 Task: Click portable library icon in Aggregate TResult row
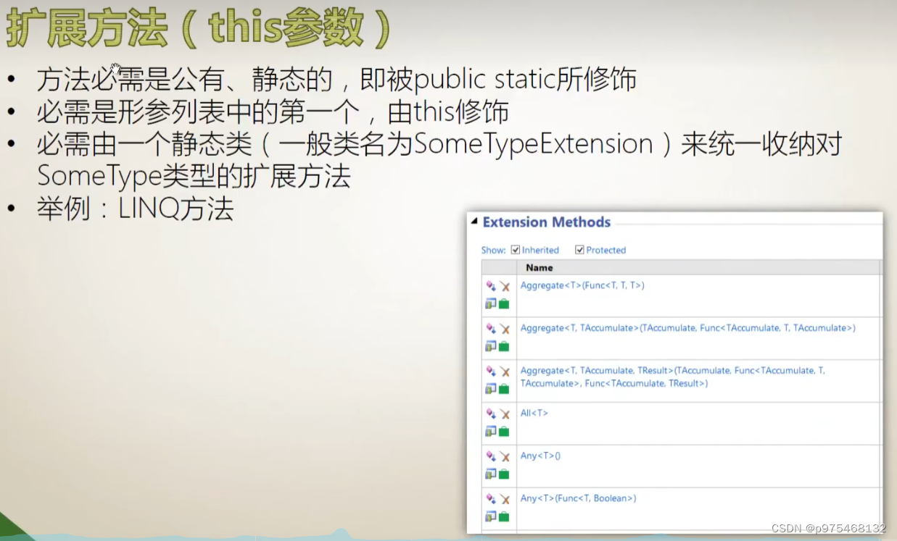pyautogui.click(x=491, y=389)
